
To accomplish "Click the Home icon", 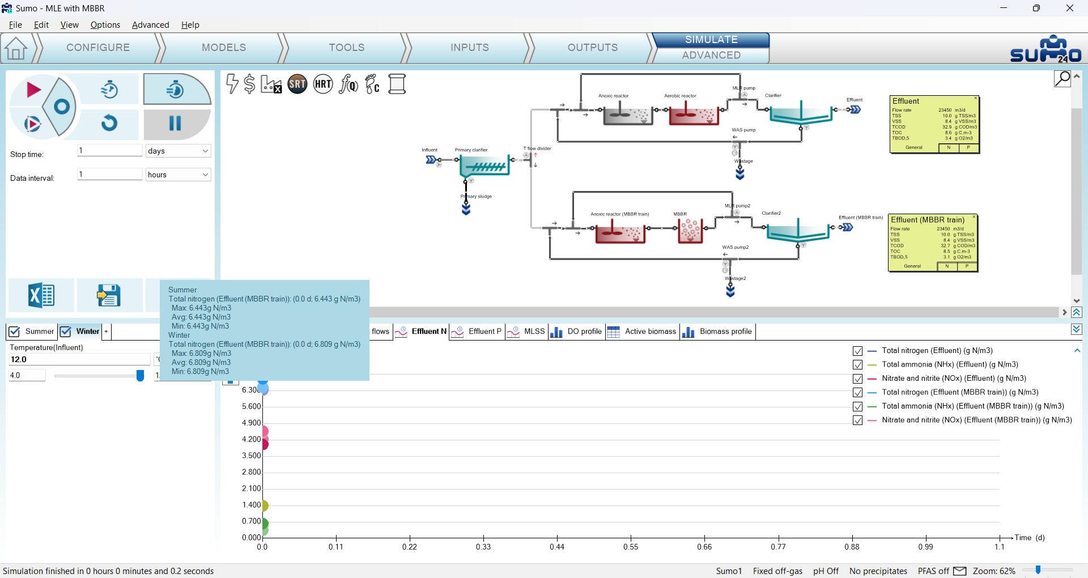I will [16, 48].
